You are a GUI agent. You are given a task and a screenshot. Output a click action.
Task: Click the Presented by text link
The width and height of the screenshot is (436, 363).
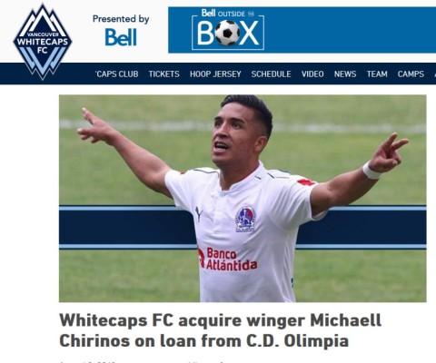pyautogui.click(x=121, y=19)
